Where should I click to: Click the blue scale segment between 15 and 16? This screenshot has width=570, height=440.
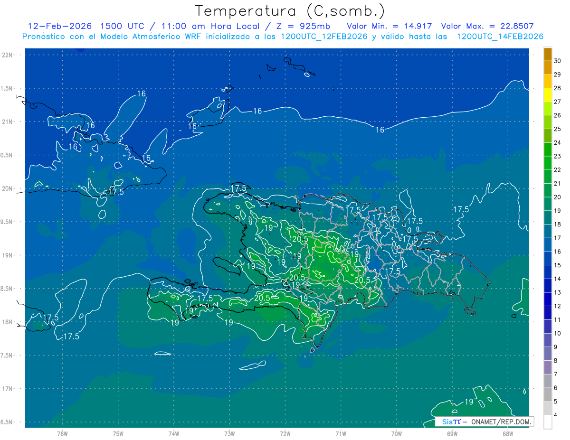pos(548,259)
